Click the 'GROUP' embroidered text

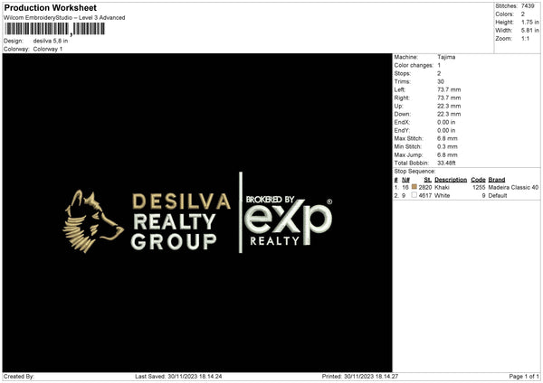tap(174, 241)
